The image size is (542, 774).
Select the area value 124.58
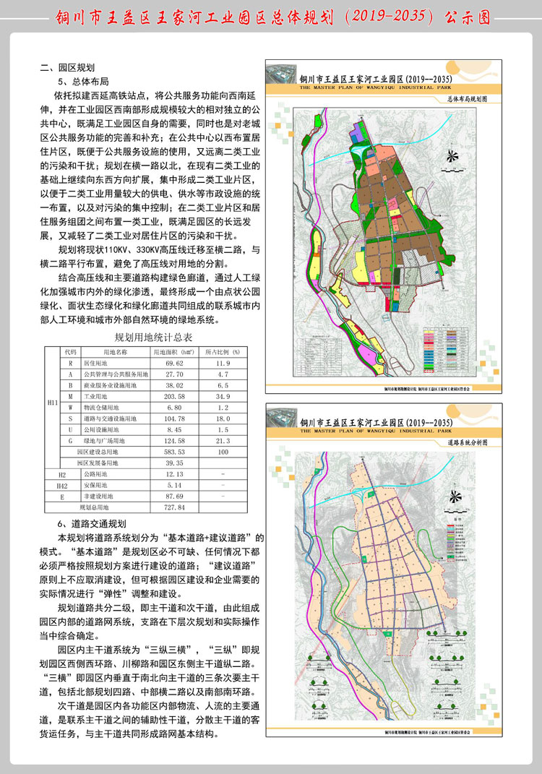coord(173,441)
